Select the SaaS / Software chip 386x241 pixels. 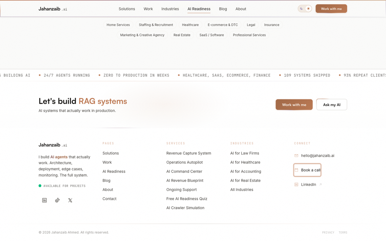(x=212, y=35)
